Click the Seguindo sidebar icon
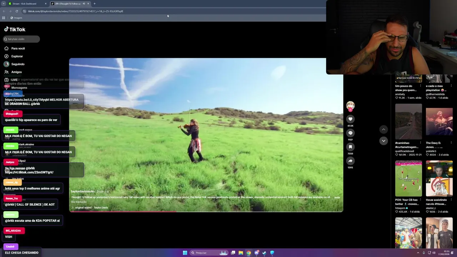This screenshot has width=457, height=257. (x=6, y=64)
